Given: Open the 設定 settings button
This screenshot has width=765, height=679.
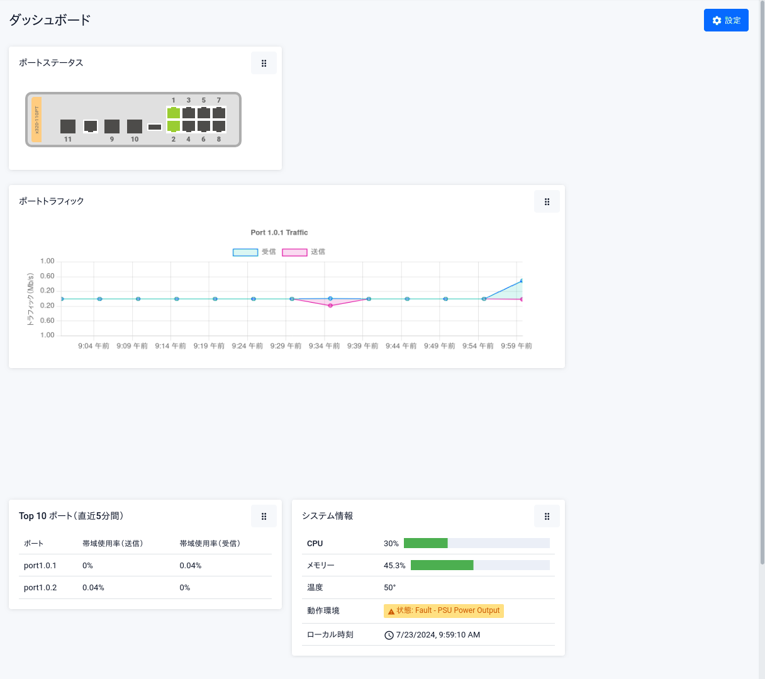Looking at the screenshot, I should click(726, 20).
